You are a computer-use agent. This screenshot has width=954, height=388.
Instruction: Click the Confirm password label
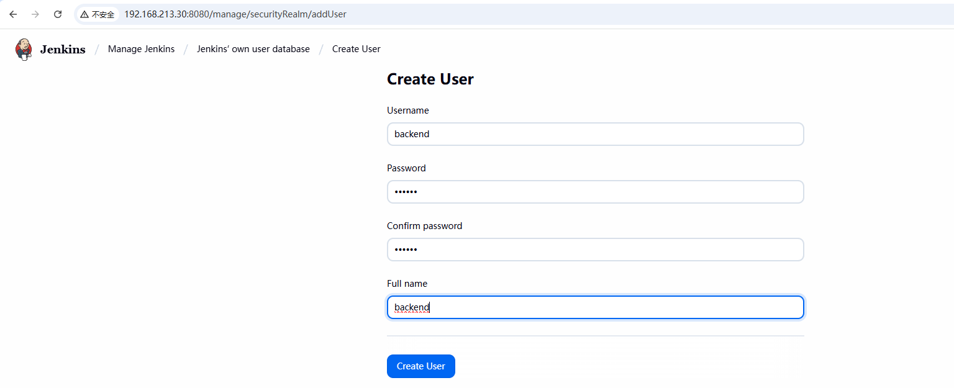(x=424, y=226)
